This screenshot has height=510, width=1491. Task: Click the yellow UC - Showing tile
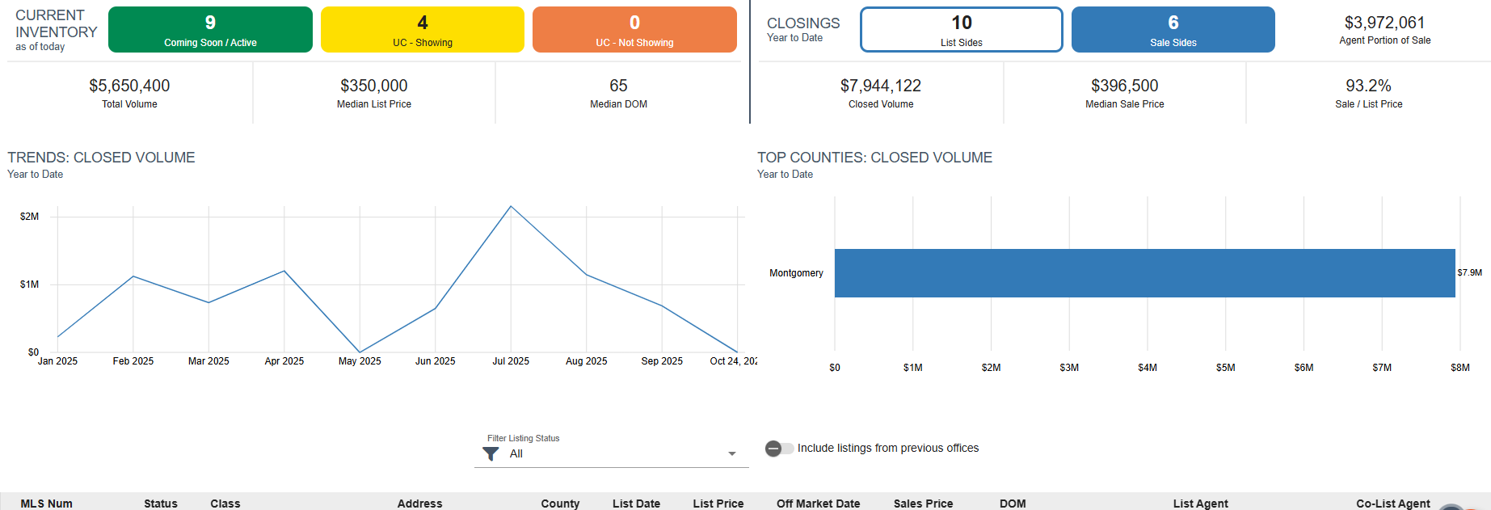pyautogui.click(x=422, y=30)
